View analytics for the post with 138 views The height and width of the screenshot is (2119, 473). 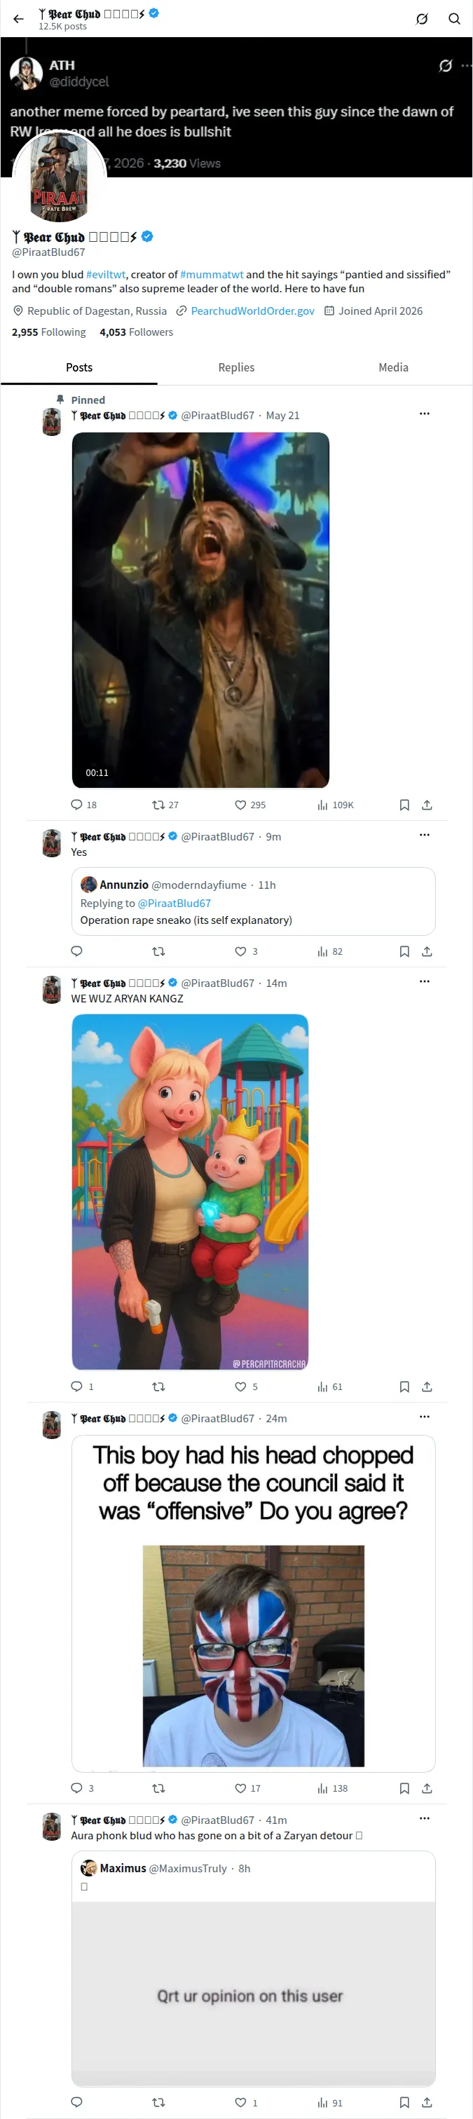click(332, 1788)
